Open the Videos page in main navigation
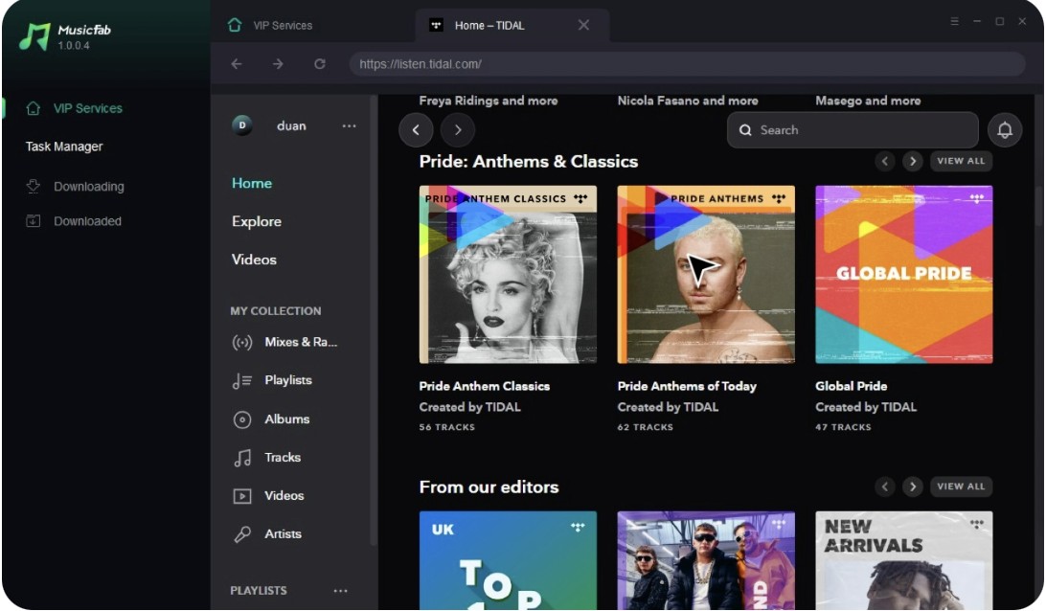Screen dimensions: 1046x611 point(254,260)
